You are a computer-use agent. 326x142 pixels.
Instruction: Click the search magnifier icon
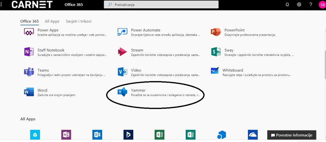(x=110, y=5)
